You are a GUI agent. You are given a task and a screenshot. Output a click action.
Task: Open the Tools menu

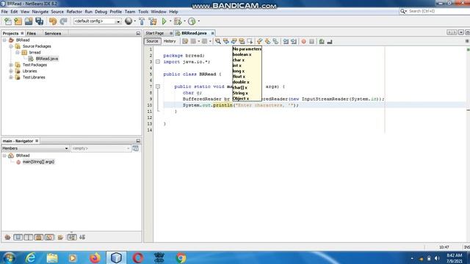143,12
